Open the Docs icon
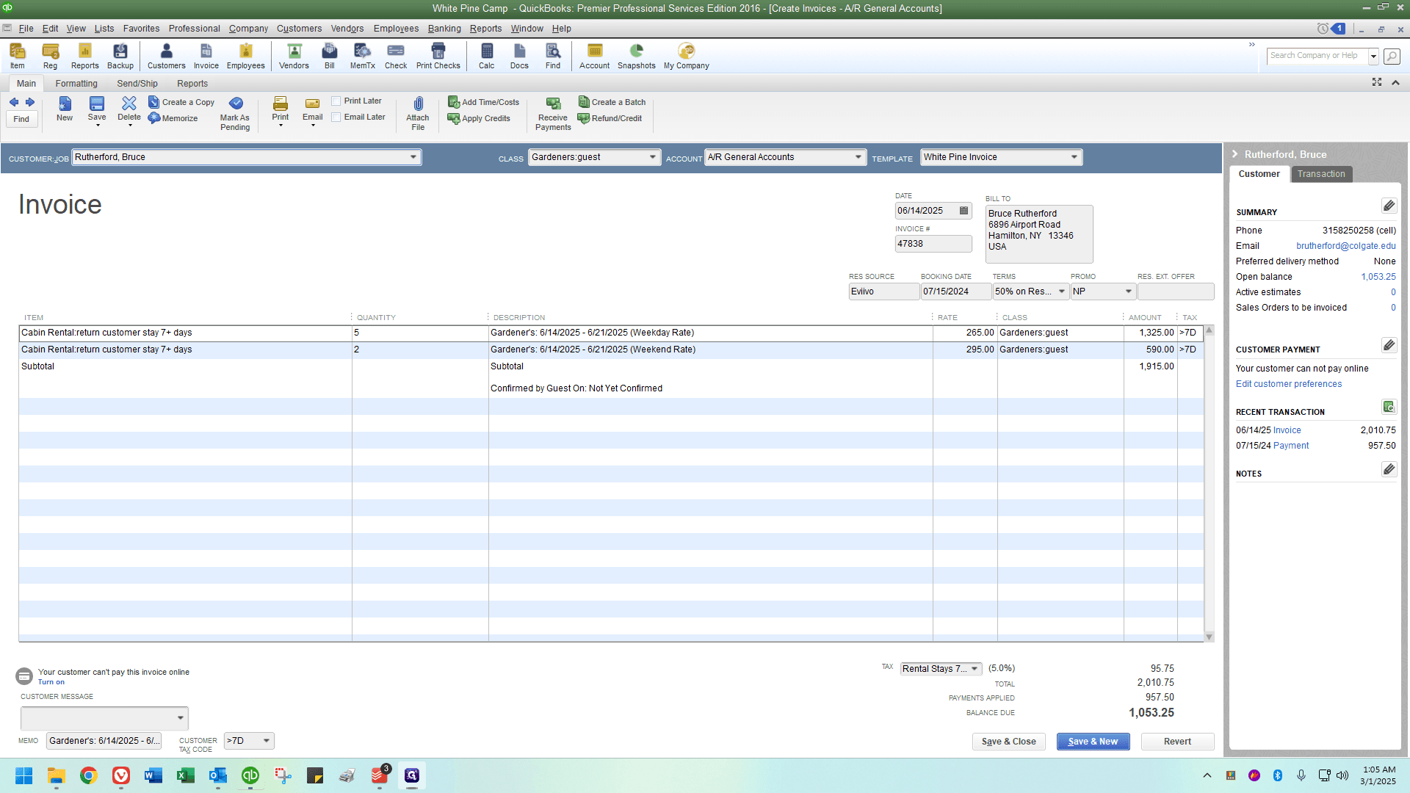Viewport: 1410px width, 793px height. pos(519,56)
